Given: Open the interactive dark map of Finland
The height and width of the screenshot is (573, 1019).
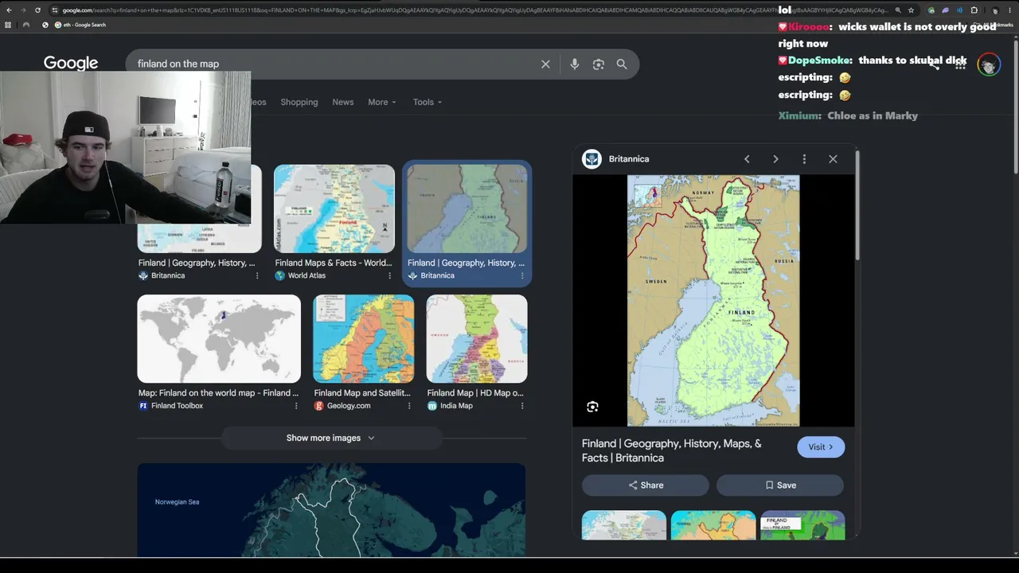Looking at the screenshot, I should (331, 510).
